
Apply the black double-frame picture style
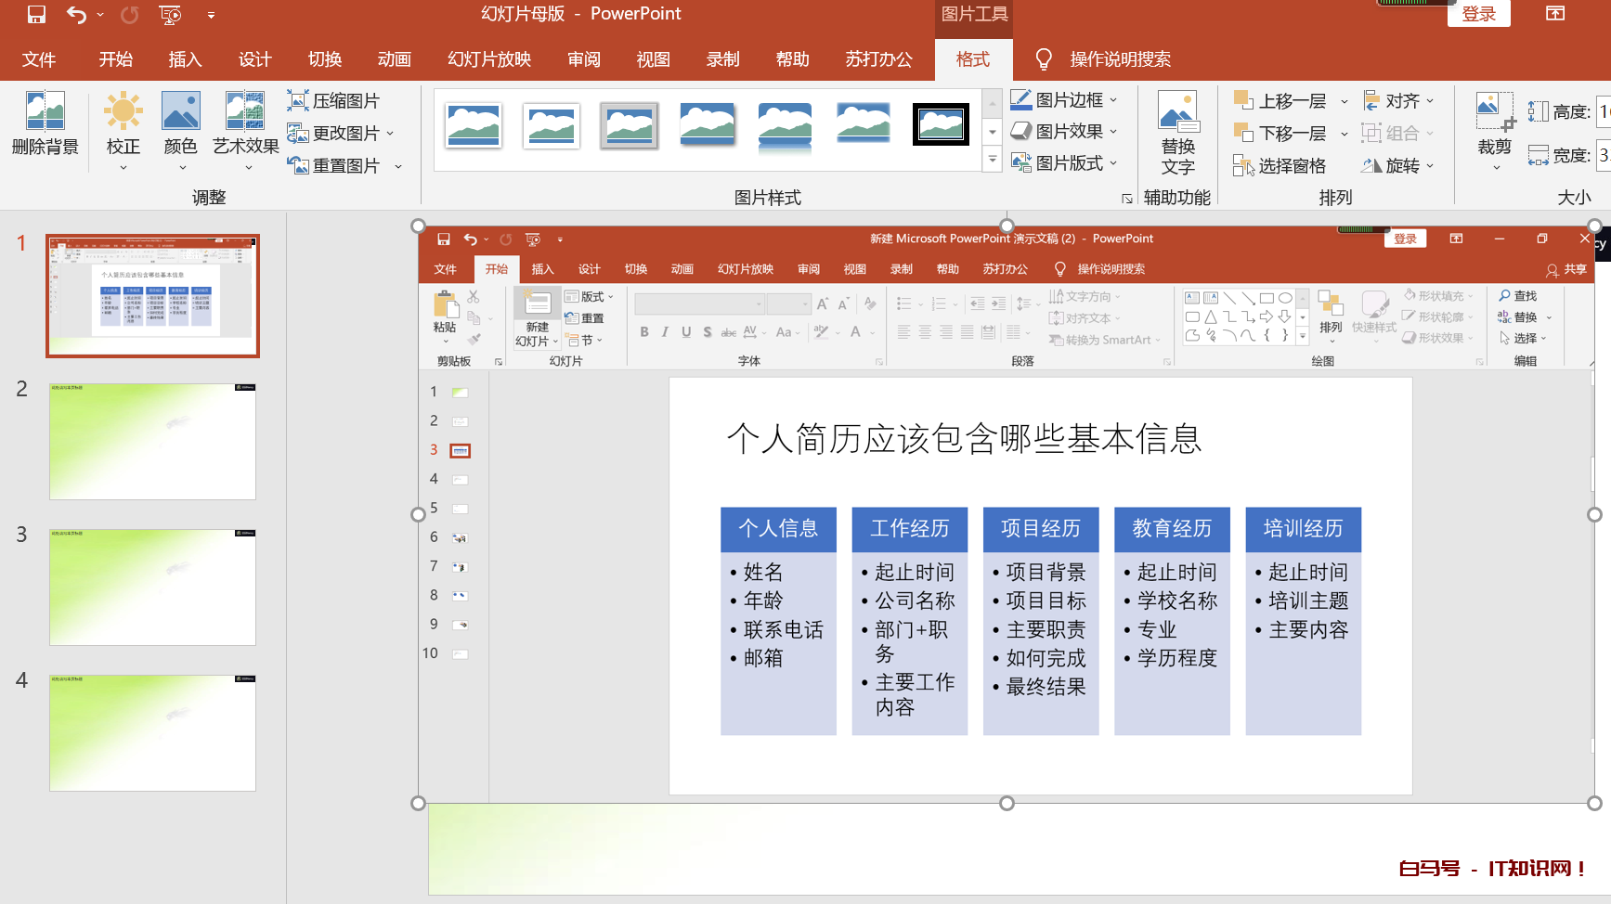pos(941,124)
